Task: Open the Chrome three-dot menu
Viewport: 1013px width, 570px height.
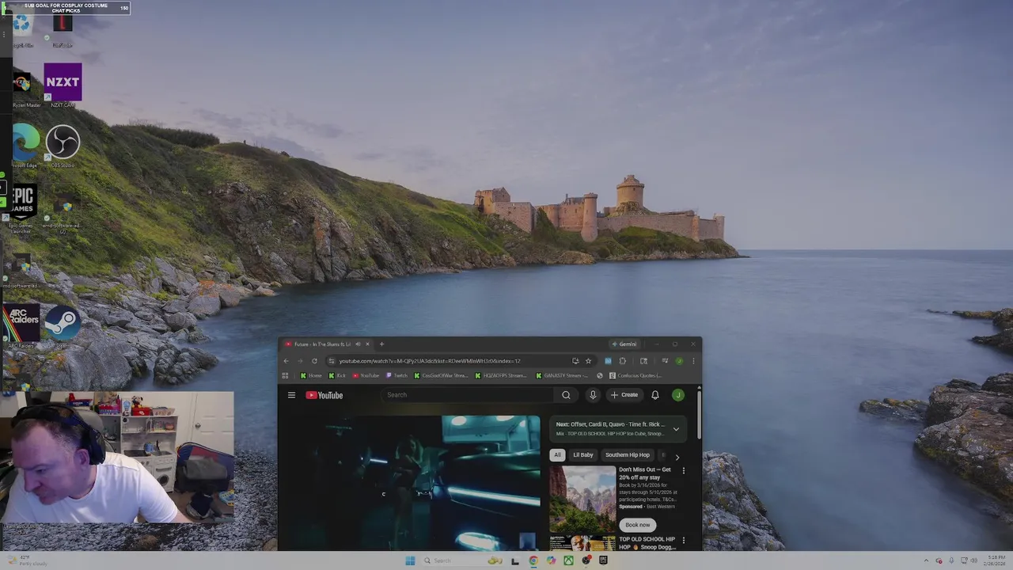Action: pyautogui.click(x=693, y=361)
